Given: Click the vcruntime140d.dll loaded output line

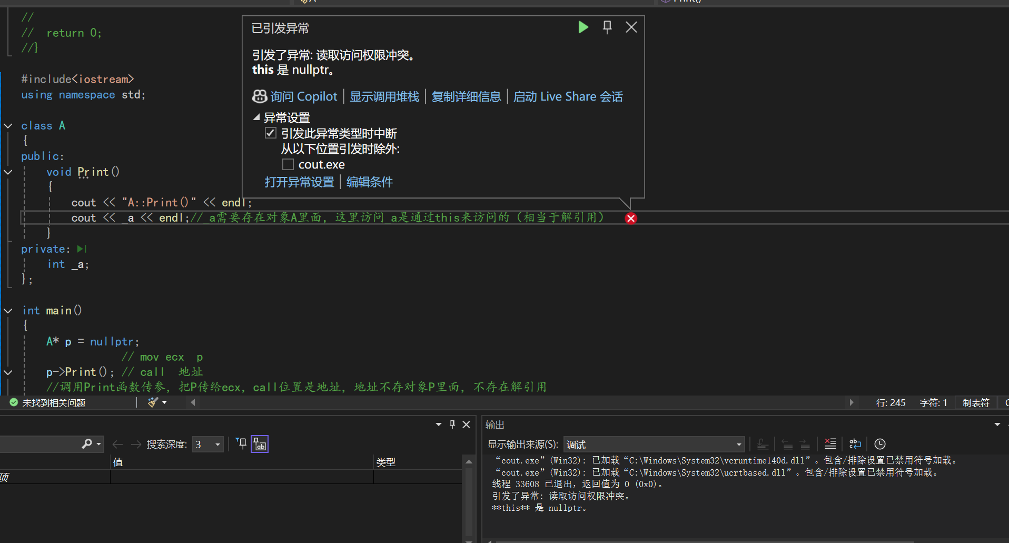Looking at the screenshot, I should pyautogui.click(x=726, y=460).
